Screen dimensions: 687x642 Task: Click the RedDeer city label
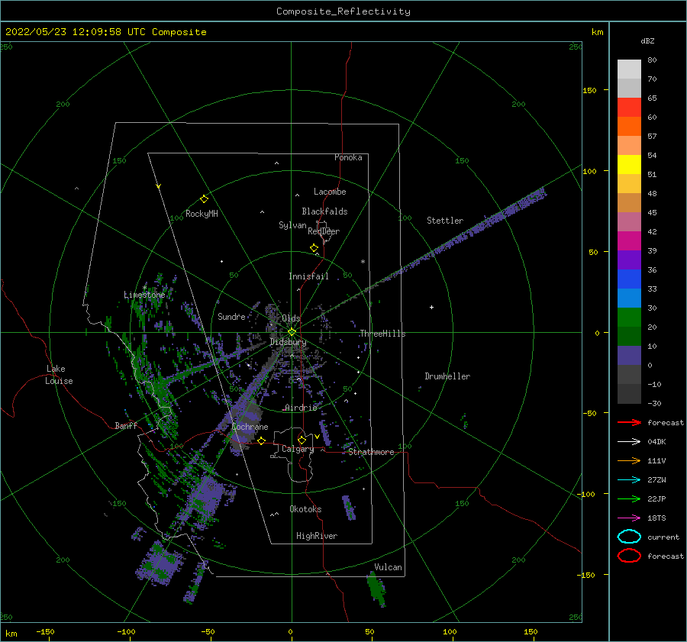(x=324, y=231)
